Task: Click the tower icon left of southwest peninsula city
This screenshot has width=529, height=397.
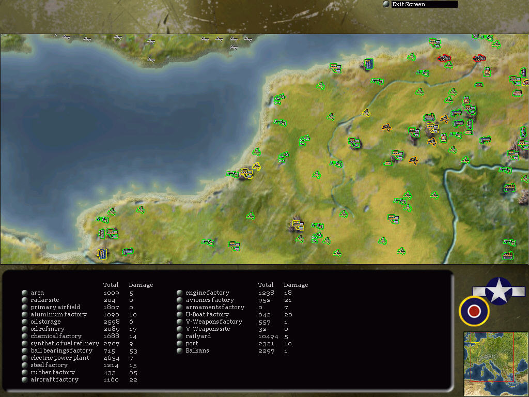Action: 102,233
